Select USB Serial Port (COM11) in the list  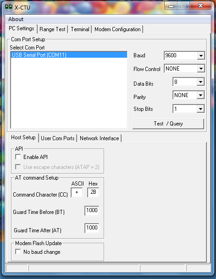pyautogui.click(x=69, y=55)
